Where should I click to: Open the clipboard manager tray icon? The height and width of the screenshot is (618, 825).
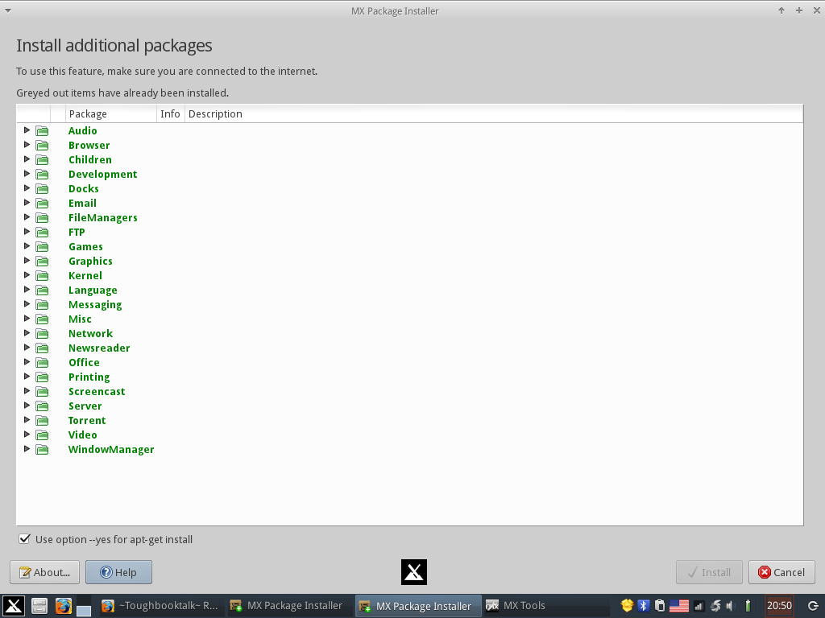(x=660, y=606)
